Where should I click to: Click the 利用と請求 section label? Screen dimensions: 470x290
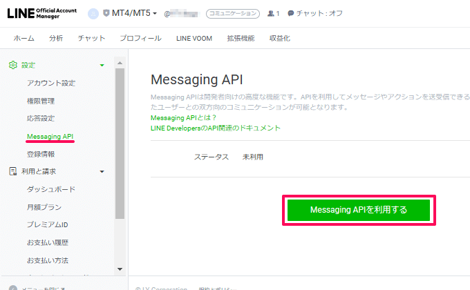pyautogui.click(x=39, y=171)
